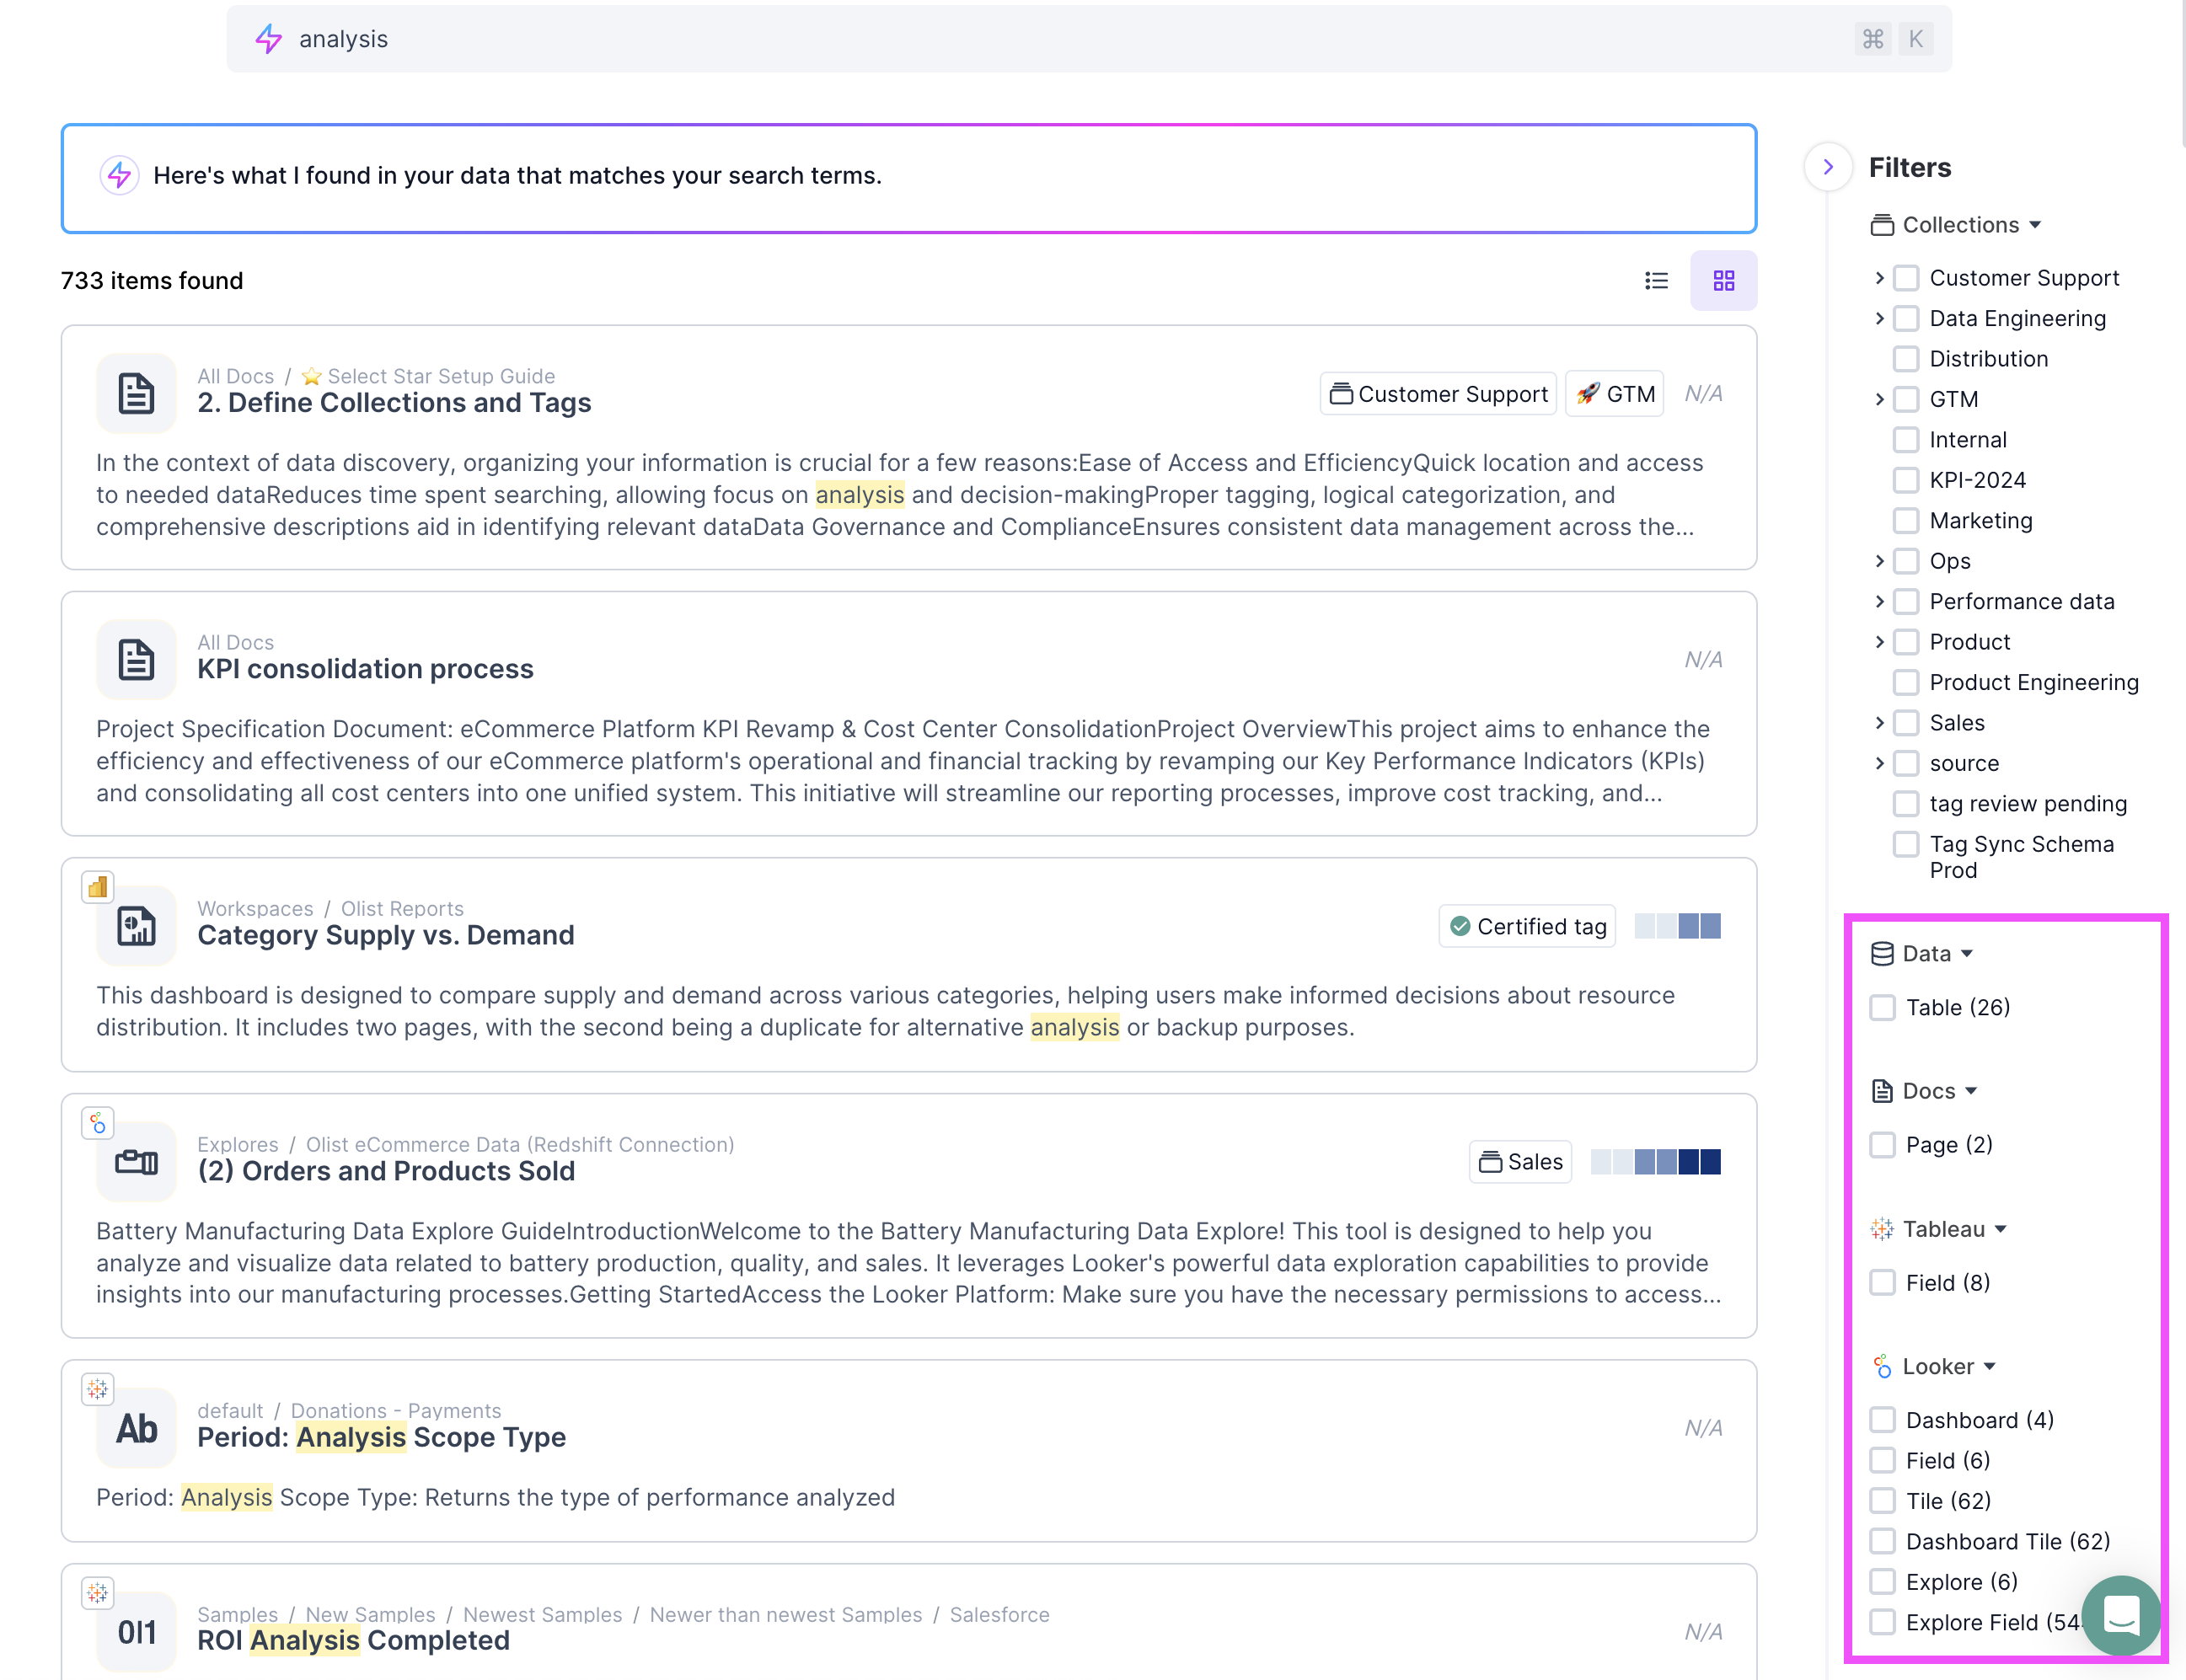Click the Looker explore icon for Orders and Products

coord(136,1161)
